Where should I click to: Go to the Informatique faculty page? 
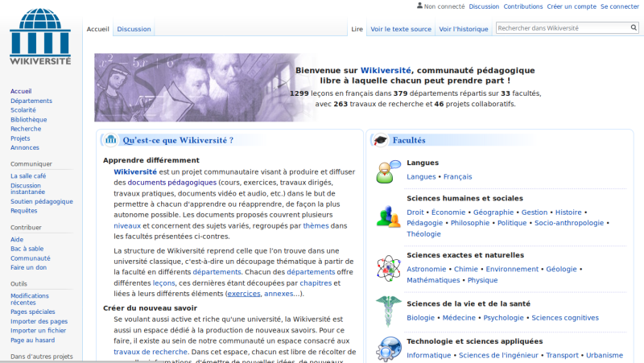(429, 355)
